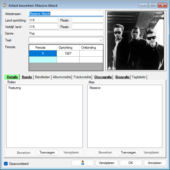This screenshot has width=170, height=170.
Task: Confirm with the OK button
Action: pos(131,163)
